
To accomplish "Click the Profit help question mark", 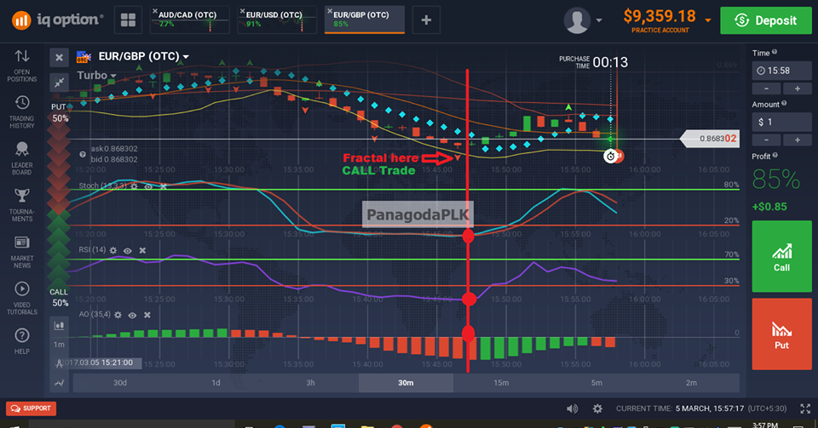I will 775,155.
